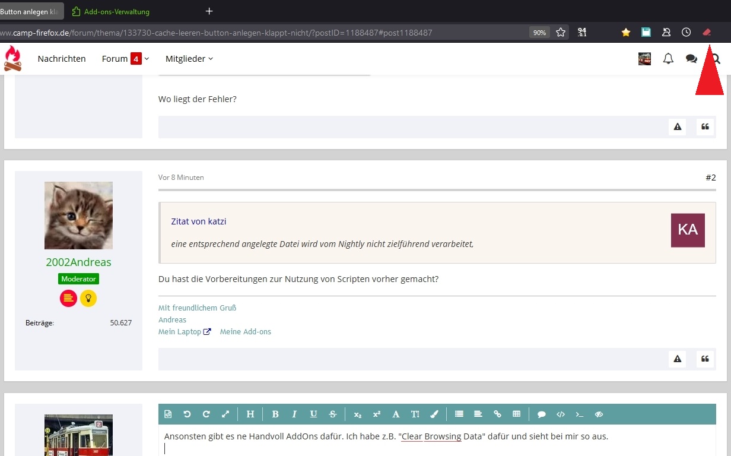The height and width of the screenshot is (456, 731).
Task: Toggle bold formatting in the editor
Action: (275, 414)
